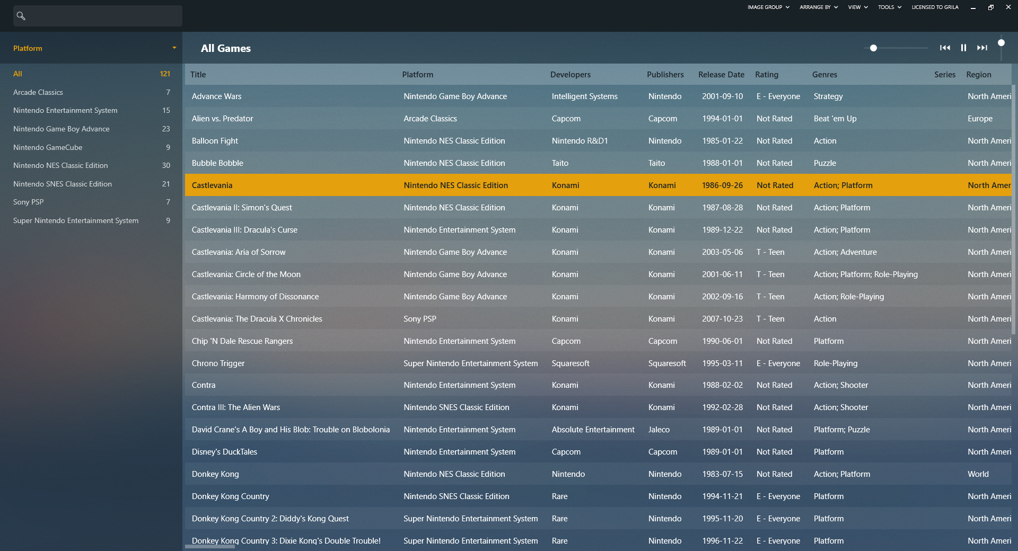Adjust the vertical volume slider knob
This screenshot has width=1018, height=551.
coord(1001,42)
